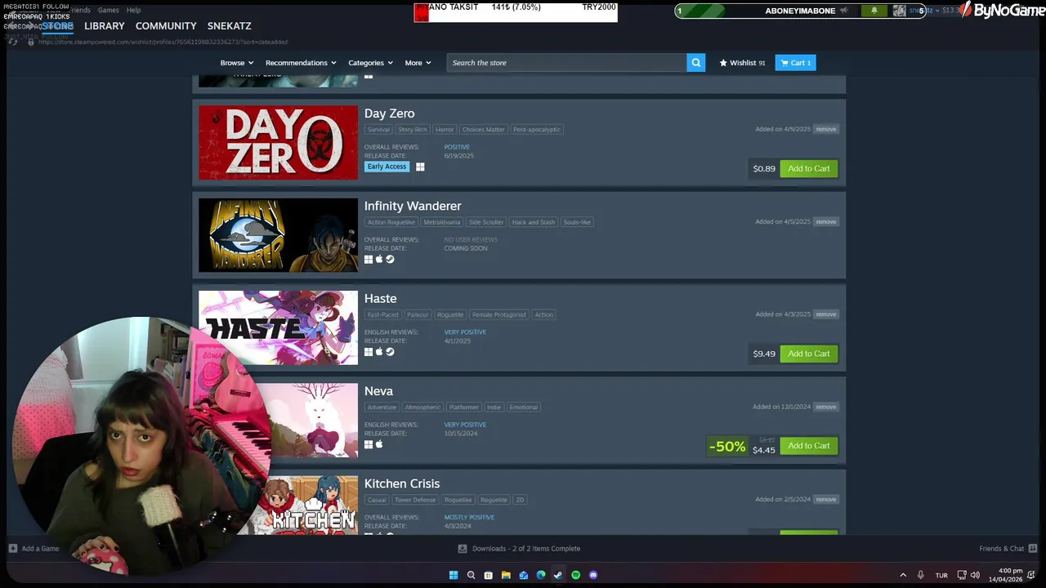Remove Haste from wishlist

[x=826, y=314]
